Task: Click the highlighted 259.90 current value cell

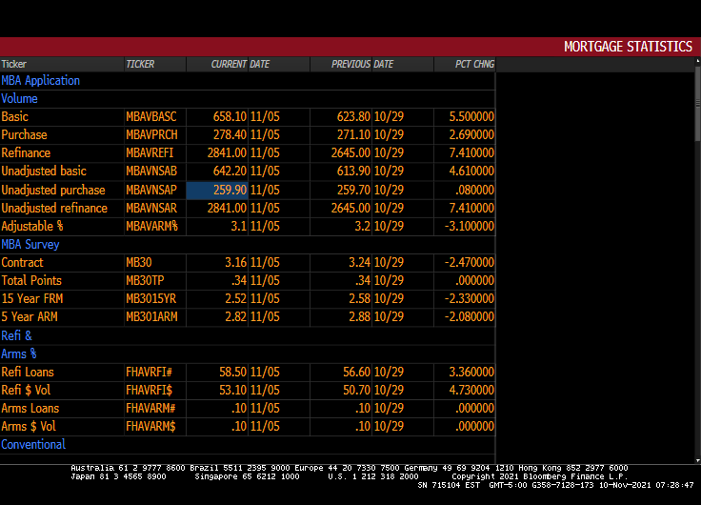Action: point(216,191)
